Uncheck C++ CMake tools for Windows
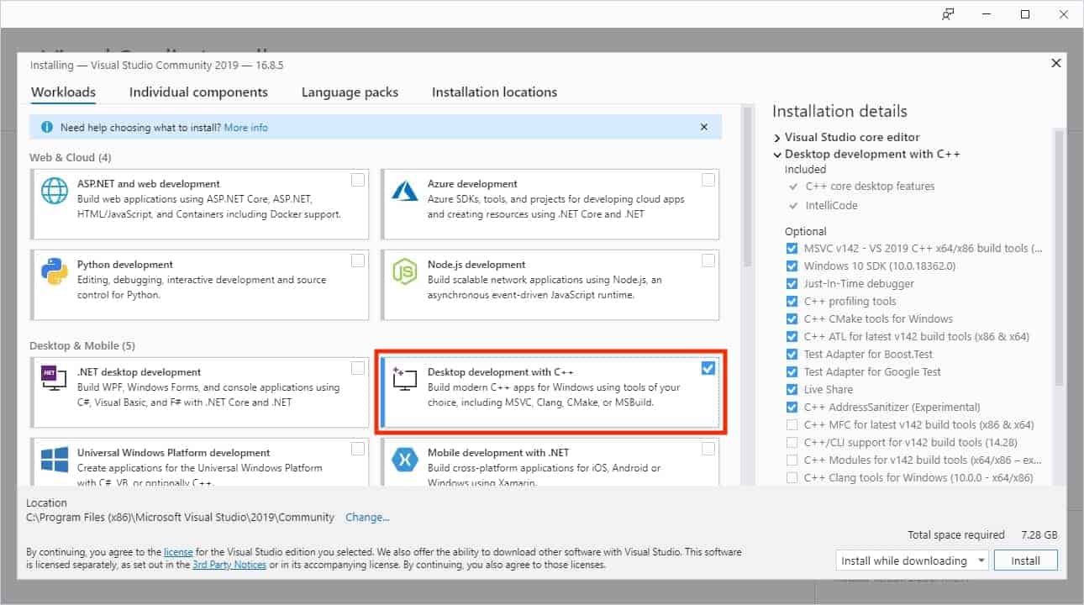 pyautogui.click(x=792, y=319)
